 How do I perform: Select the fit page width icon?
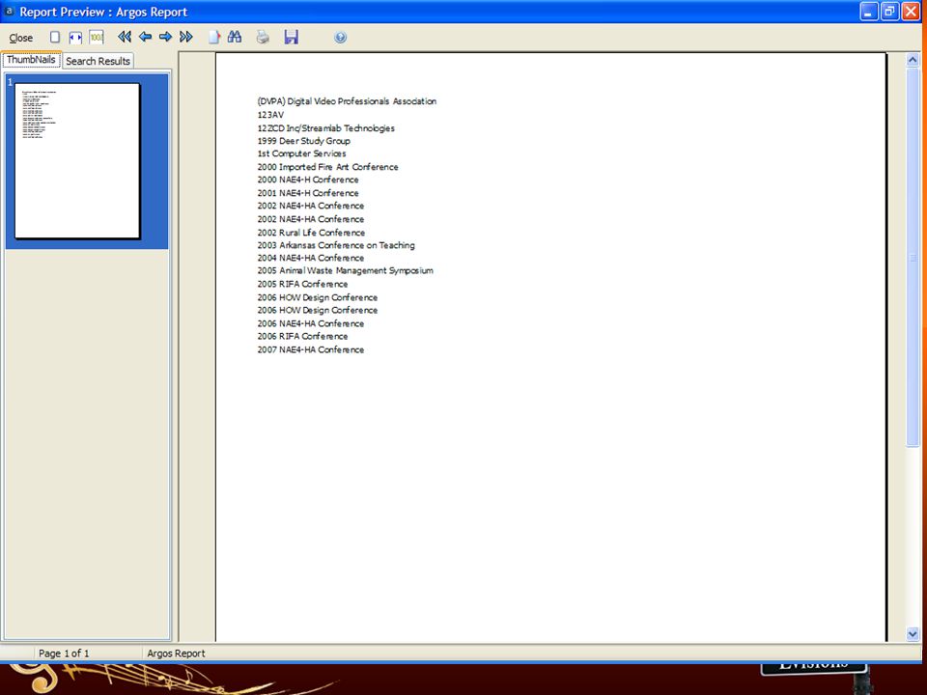75,38
